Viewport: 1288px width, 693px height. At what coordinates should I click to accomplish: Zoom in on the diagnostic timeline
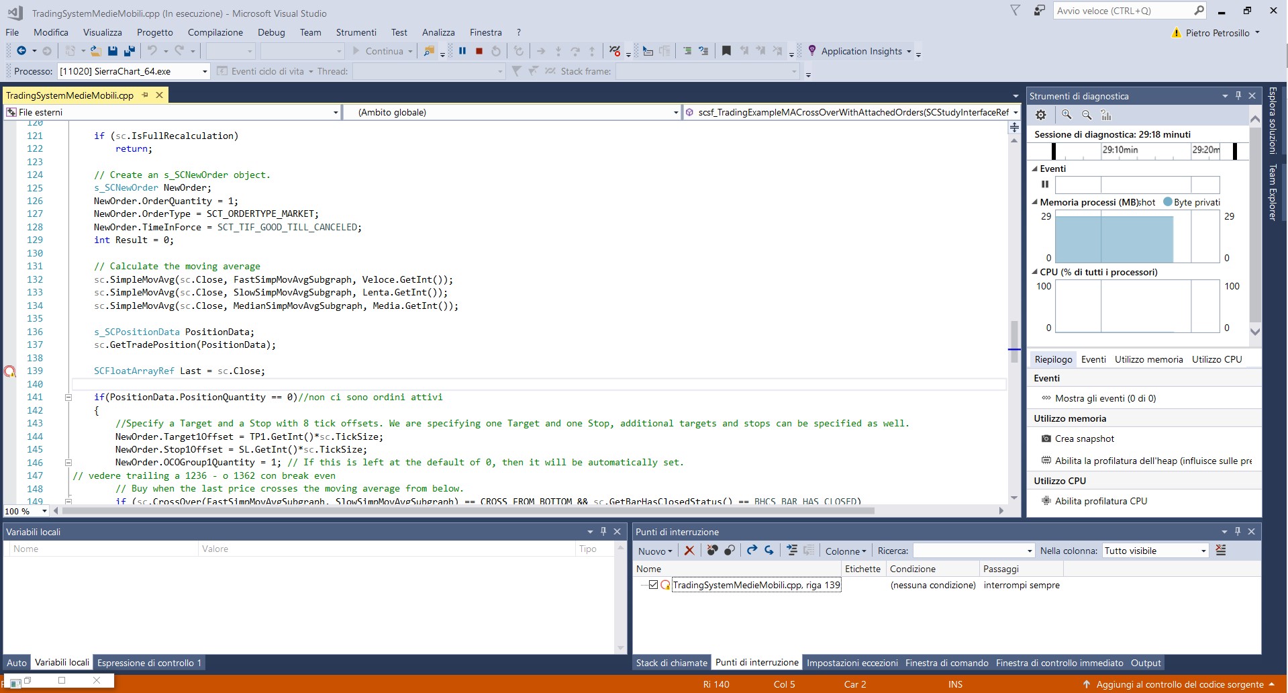click(1066, 115)
